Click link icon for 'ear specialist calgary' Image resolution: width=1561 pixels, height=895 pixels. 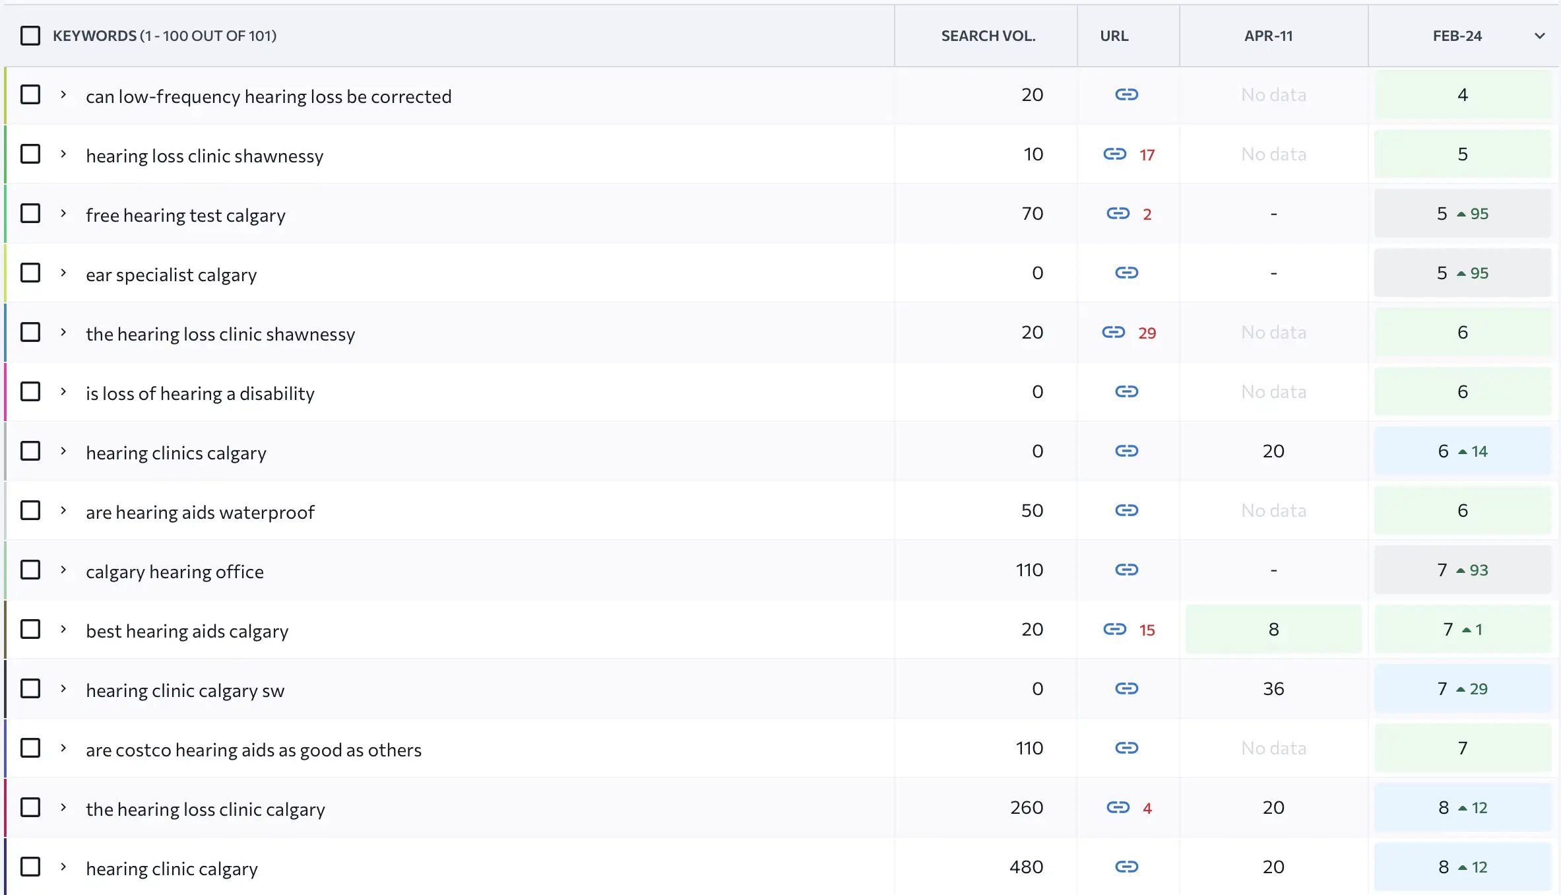pyautogui.click(x=1126, y=273)
